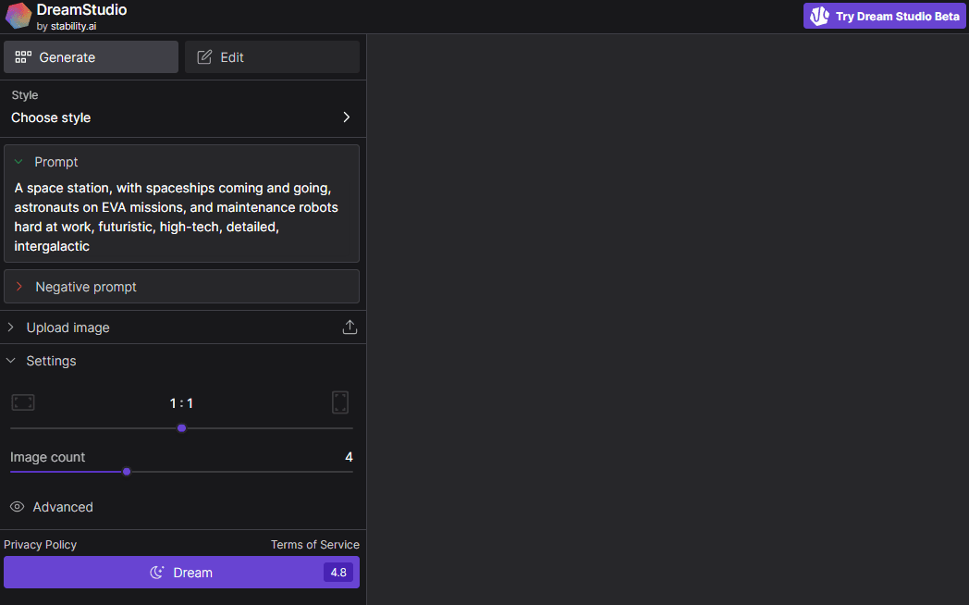Click the Generate grid icon
Viewport: 969px width, 605px height.
click(x=23, y=57)
